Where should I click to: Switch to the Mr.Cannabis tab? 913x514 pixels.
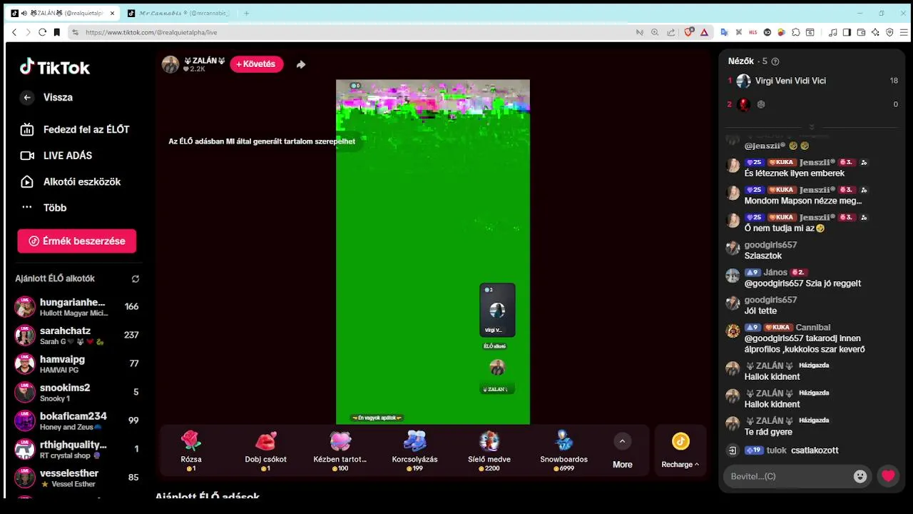coord(178,13)
